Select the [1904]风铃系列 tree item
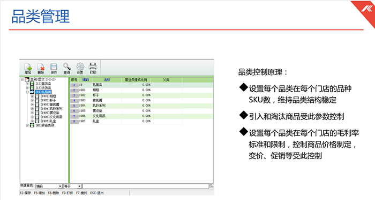 click(51, 109)
